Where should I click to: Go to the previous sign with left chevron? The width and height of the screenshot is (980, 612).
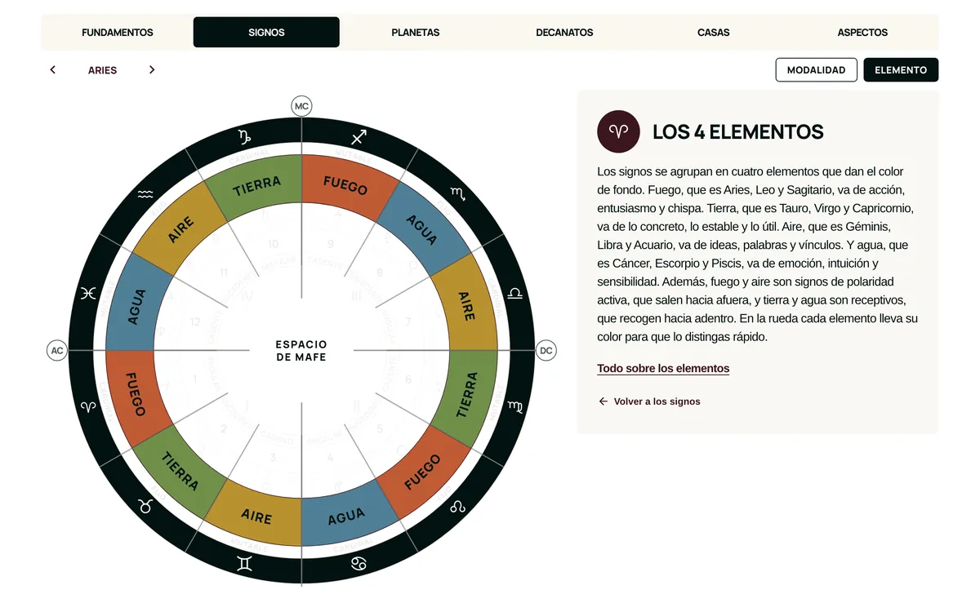[53, 70]
